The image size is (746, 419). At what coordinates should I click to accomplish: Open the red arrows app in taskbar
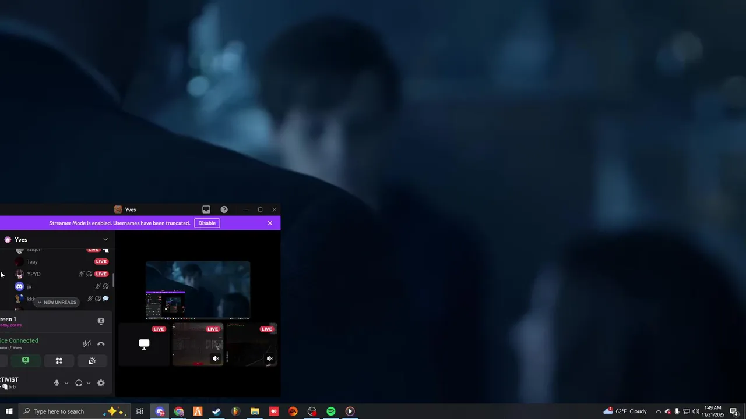coord(274,411)
